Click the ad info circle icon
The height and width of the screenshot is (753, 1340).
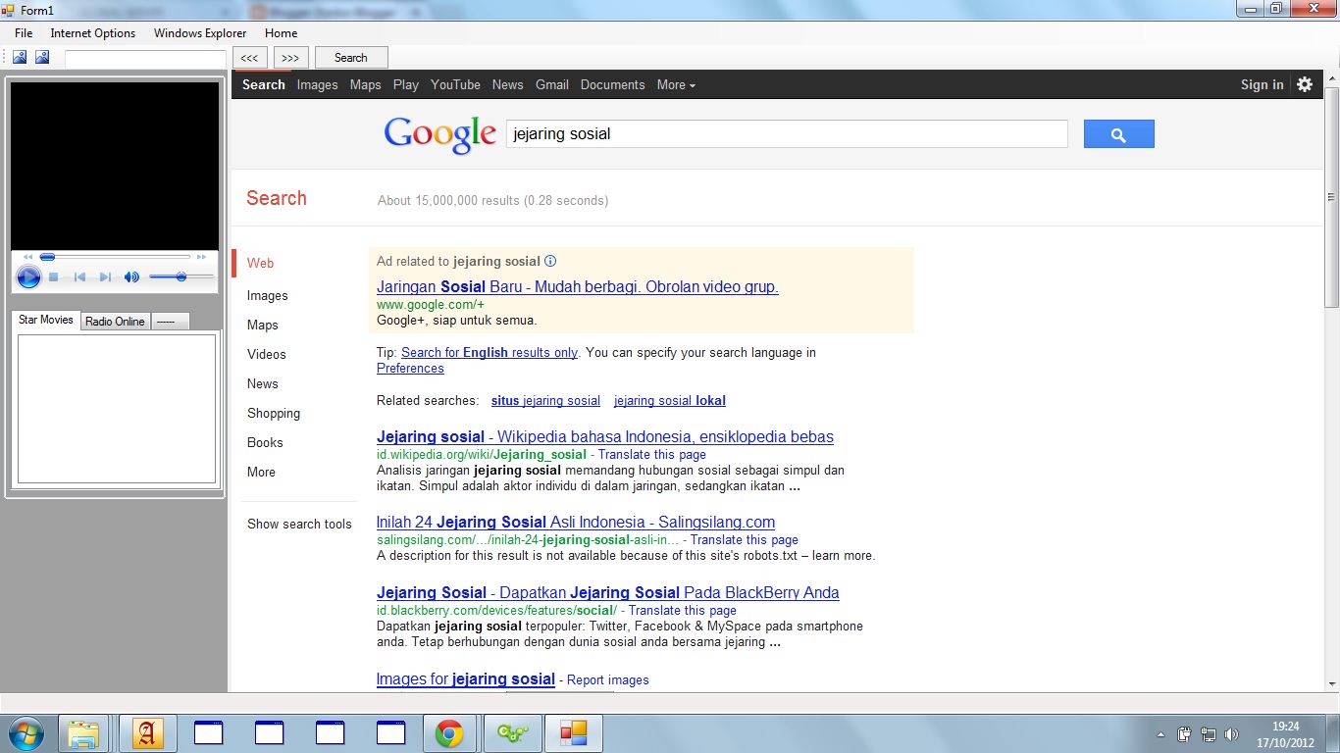point(550,262)
